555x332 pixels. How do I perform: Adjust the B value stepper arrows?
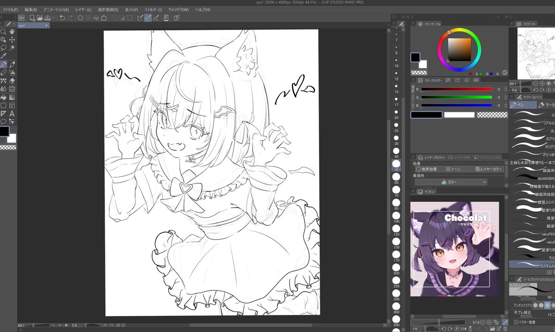505,105
